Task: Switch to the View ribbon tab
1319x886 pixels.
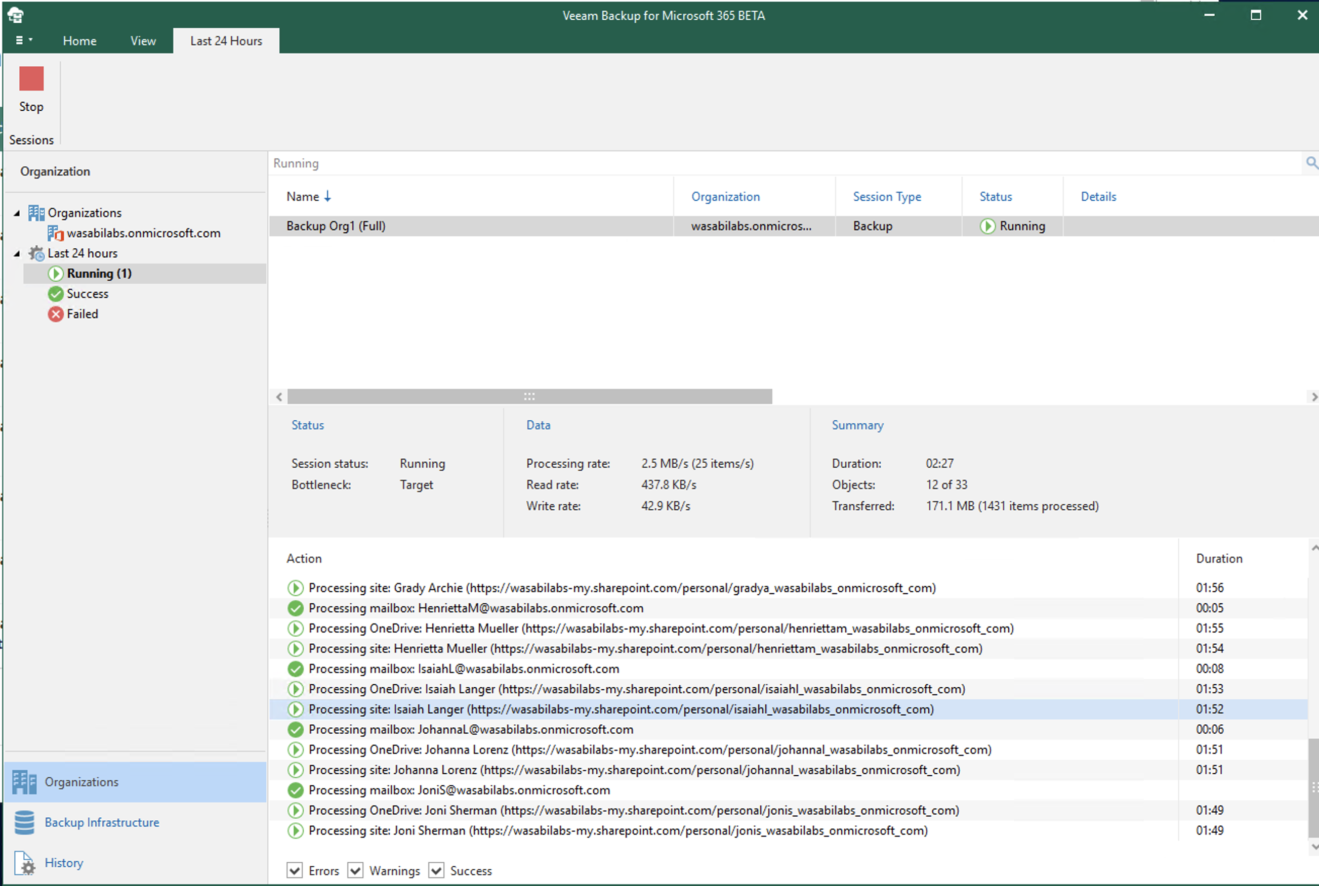Action: 142,40
